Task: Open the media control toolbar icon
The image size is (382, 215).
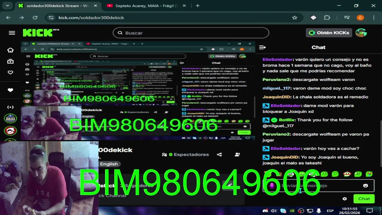Action: pyautogui.click(x=346, y=18)
